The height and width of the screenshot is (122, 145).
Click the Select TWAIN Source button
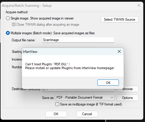tap(120, 19)
